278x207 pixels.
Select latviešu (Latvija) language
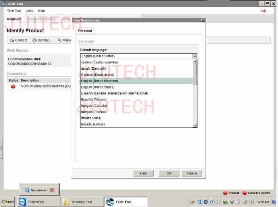[x=136, y=124]
